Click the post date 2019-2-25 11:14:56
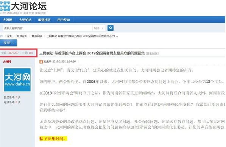 (x=64, y=62)
